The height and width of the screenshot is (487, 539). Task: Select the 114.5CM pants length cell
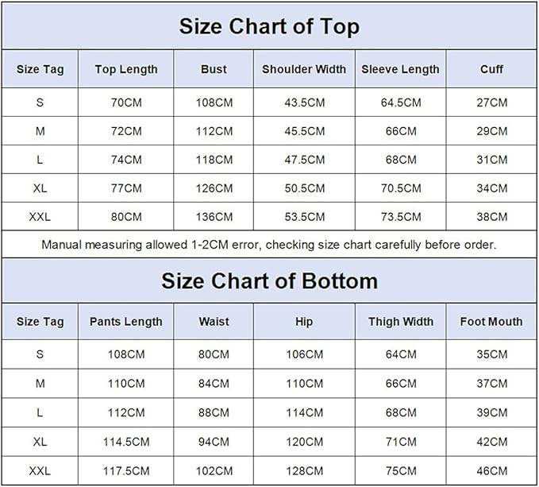(126, 442)
